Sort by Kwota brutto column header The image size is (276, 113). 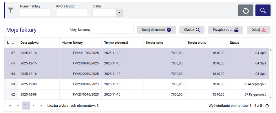[x=206, y=43]
